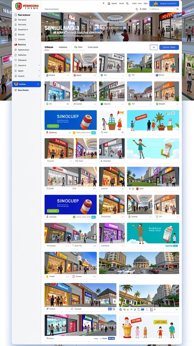The image size is (194, 346).
Task: Click the blue highlighted sidebar item
Action: [x=26, y=84]
